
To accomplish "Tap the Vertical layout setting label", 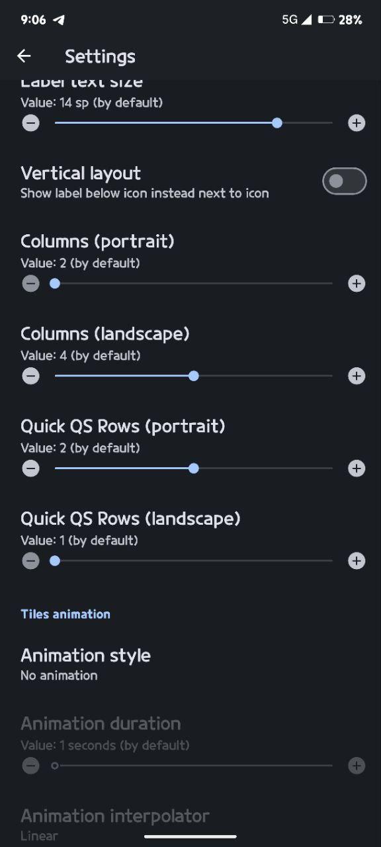I will click(x=81, y=173).
